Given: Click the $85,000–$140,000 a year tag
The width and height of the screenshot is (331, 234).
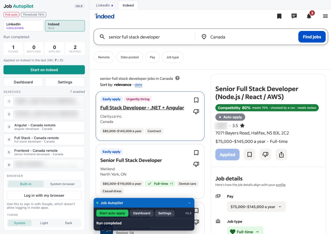Looking at the screenshot, I should tap(122, 131).
